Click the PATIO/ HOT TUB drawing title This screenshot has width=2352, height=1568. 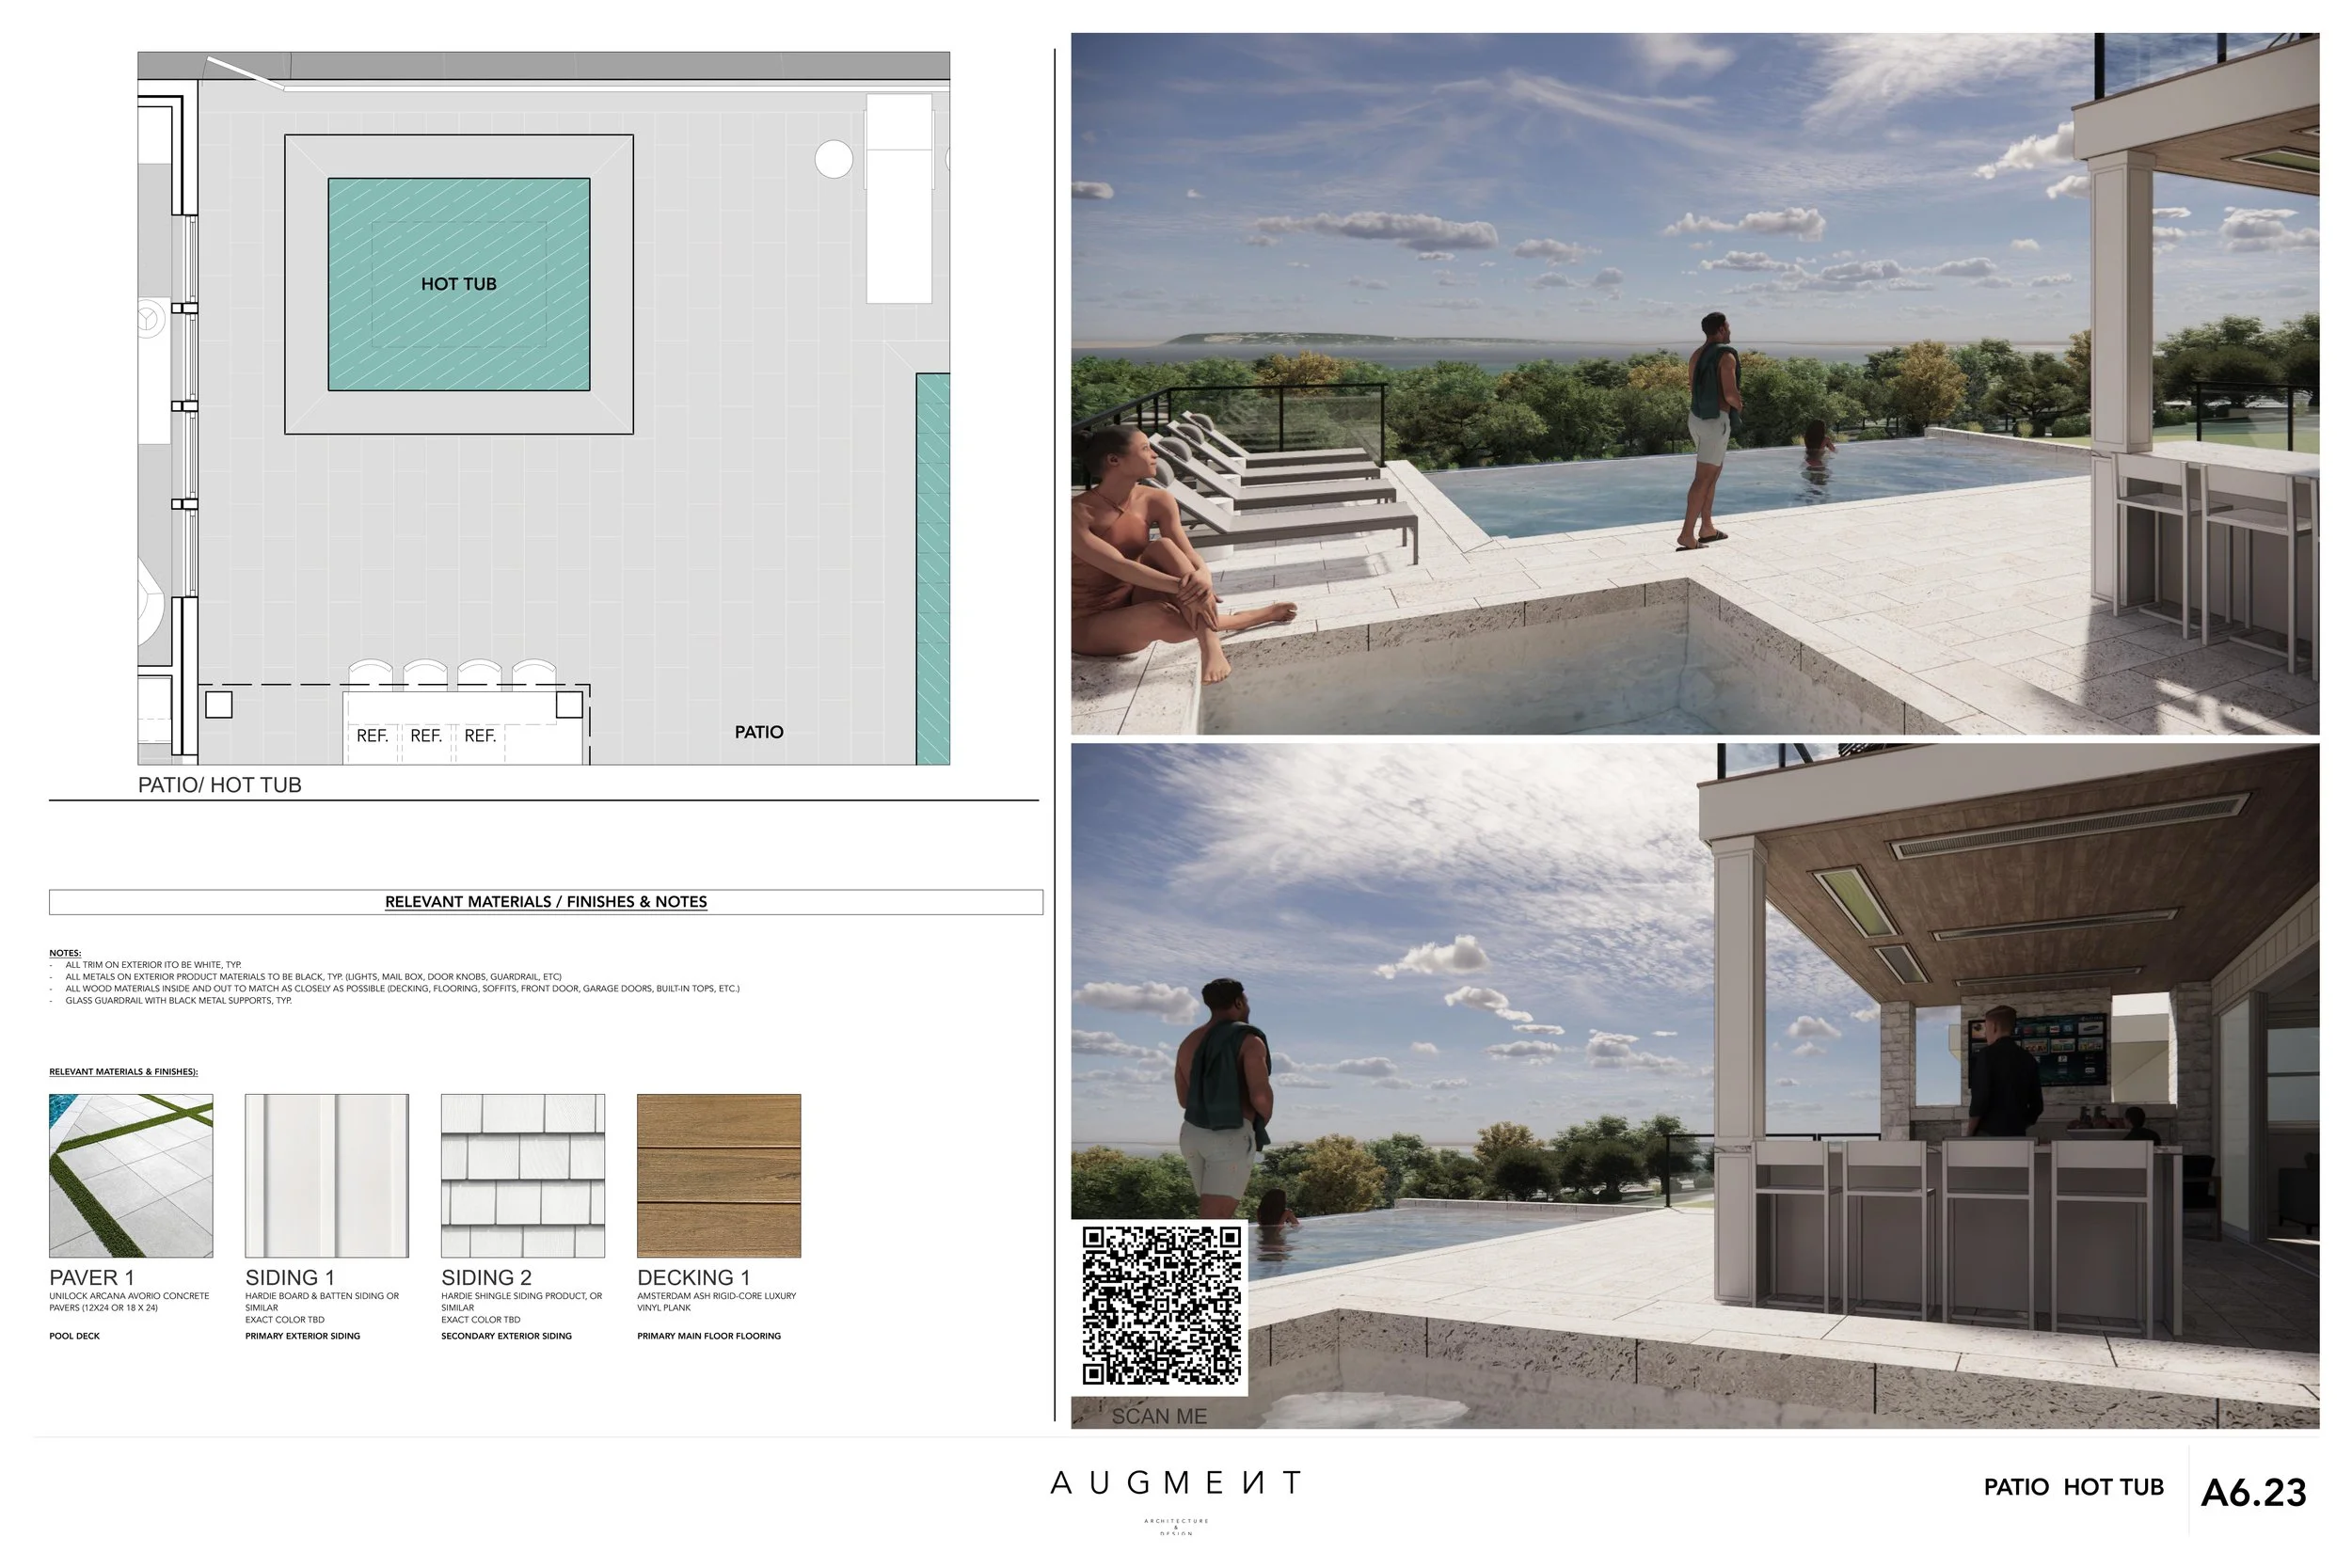(x=220, y=785)
